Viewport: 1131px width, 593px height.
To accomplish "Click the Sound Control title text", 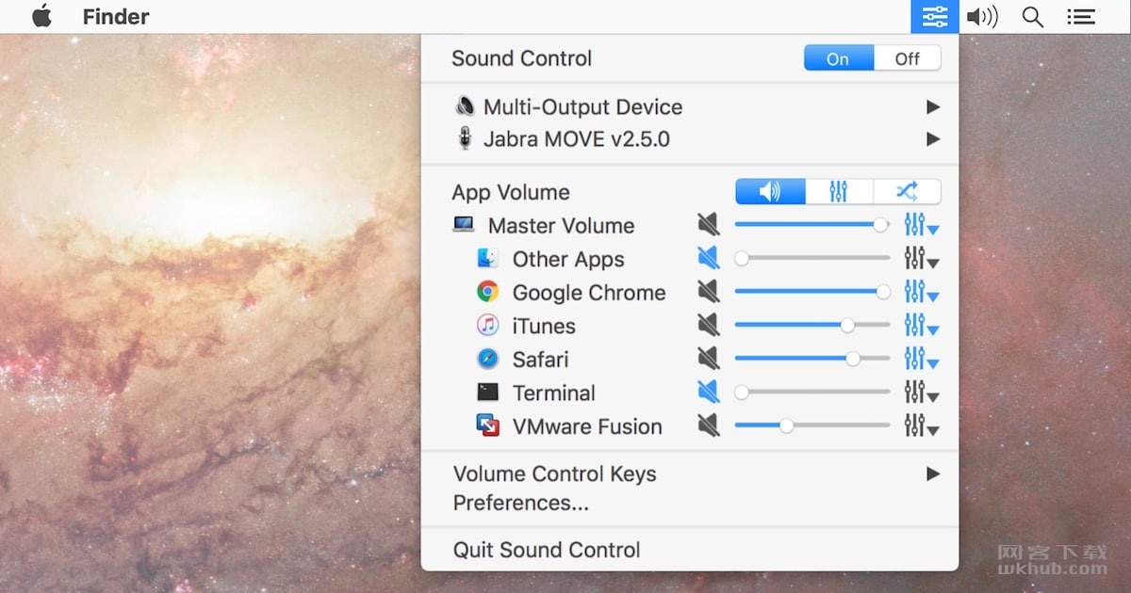I will point(521,58).
